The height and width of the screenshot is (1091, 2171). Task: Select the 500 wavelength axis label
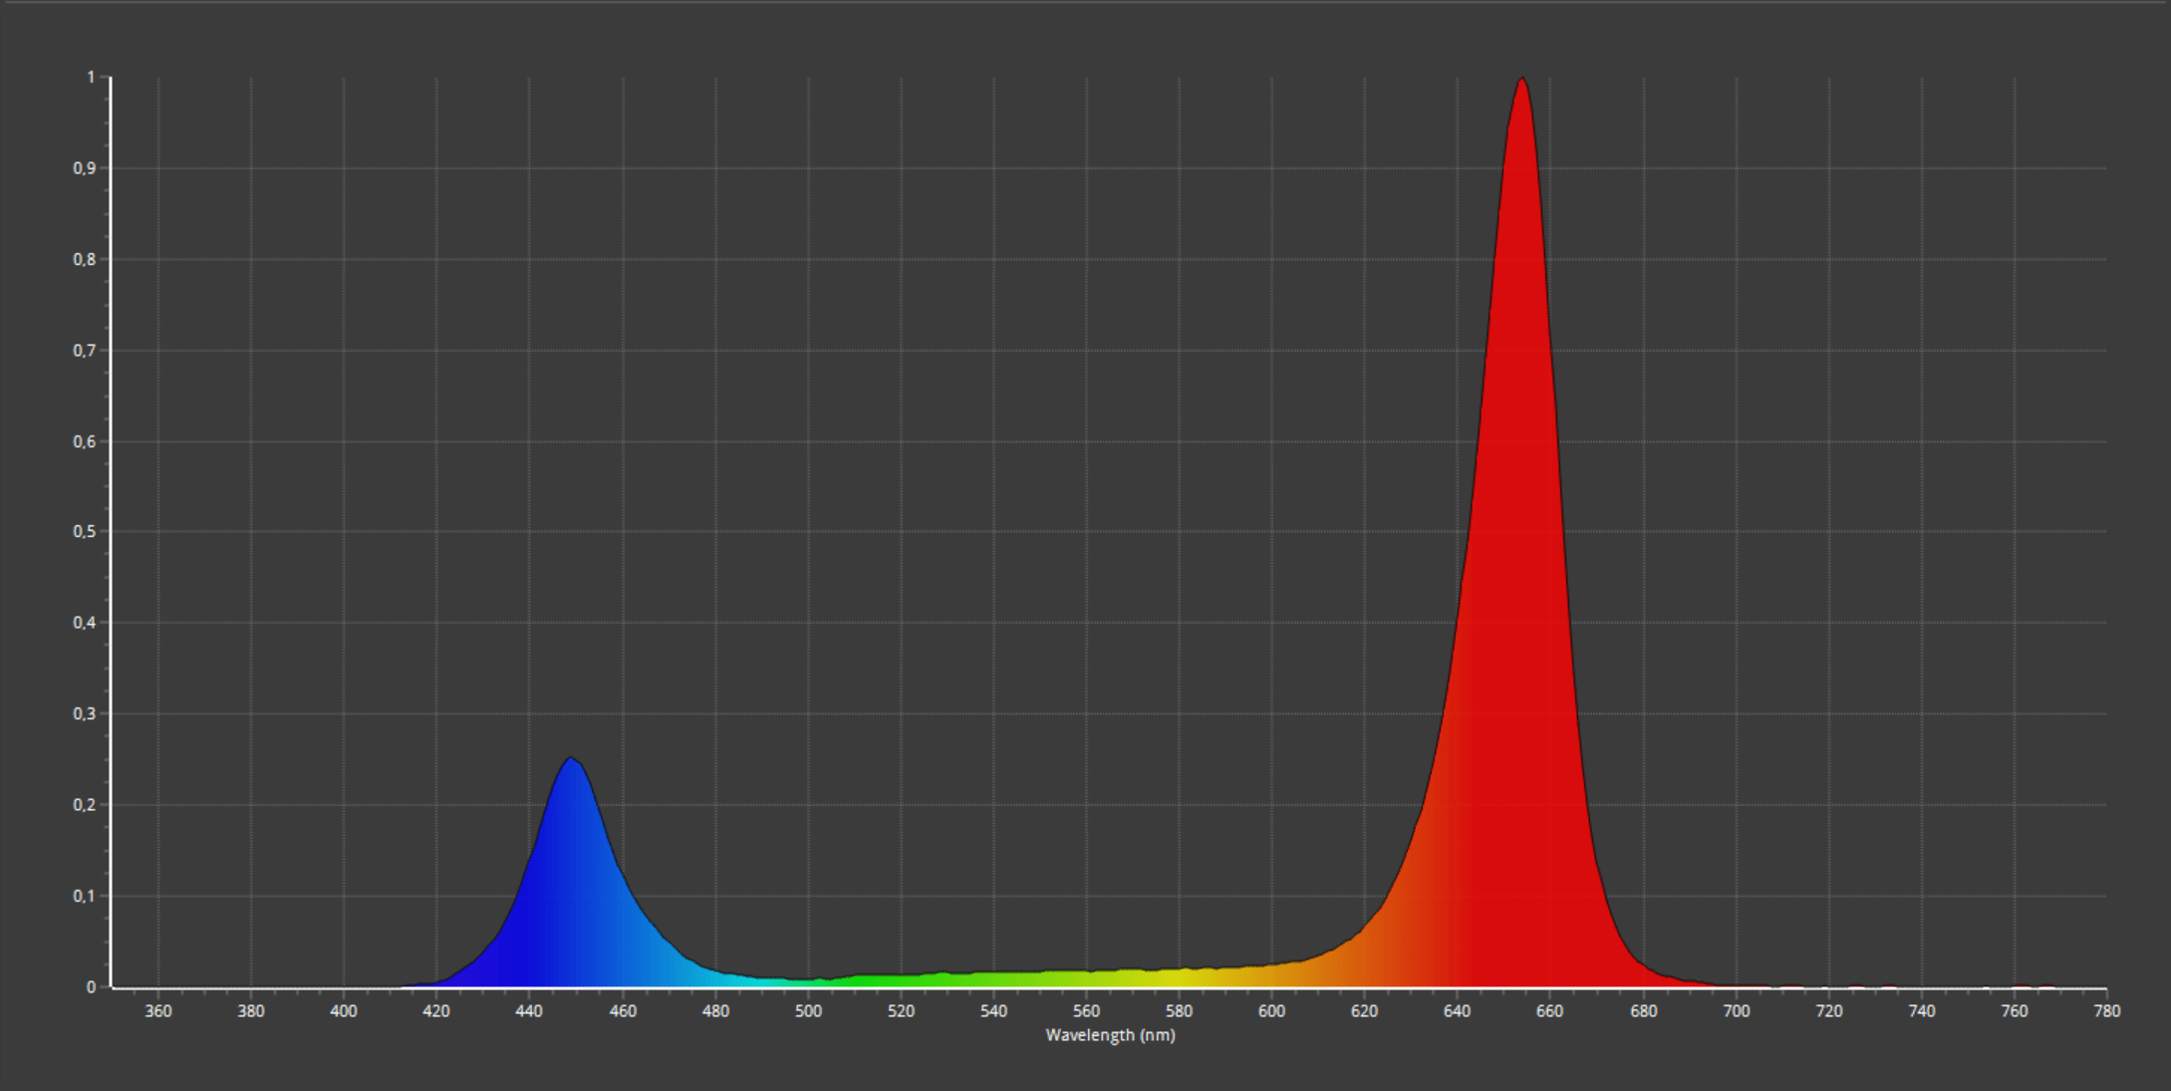pyautogui.click(x=808, y=1011)
